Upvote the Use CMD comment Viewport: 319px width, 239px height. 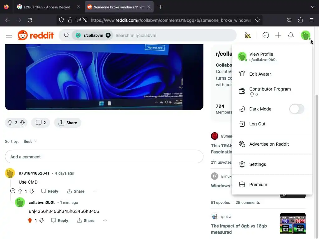20,191
